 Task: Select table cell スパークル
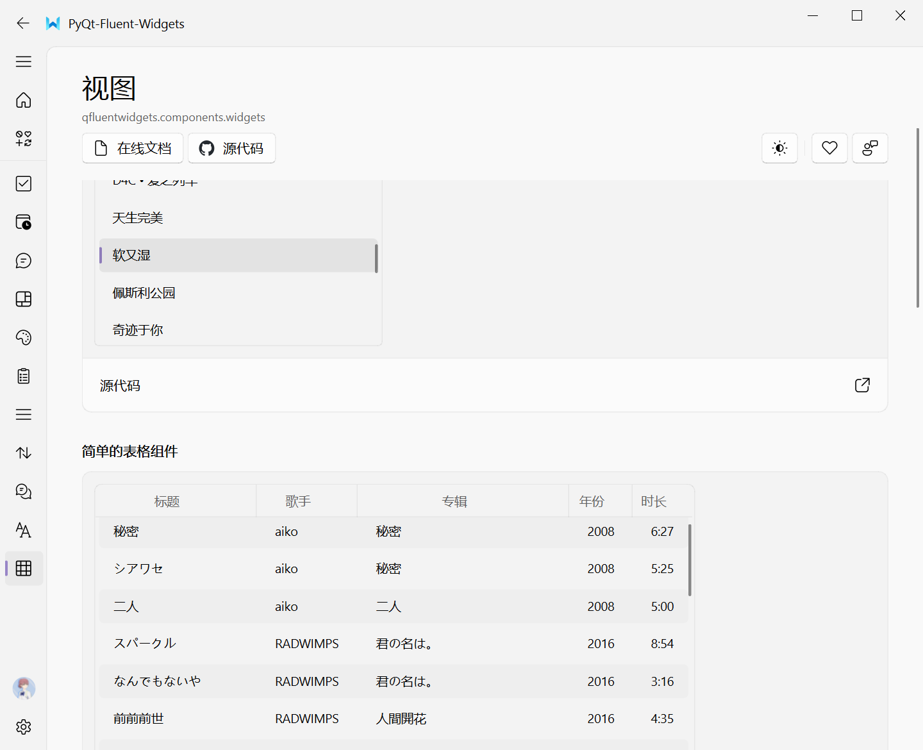[145, 644]
